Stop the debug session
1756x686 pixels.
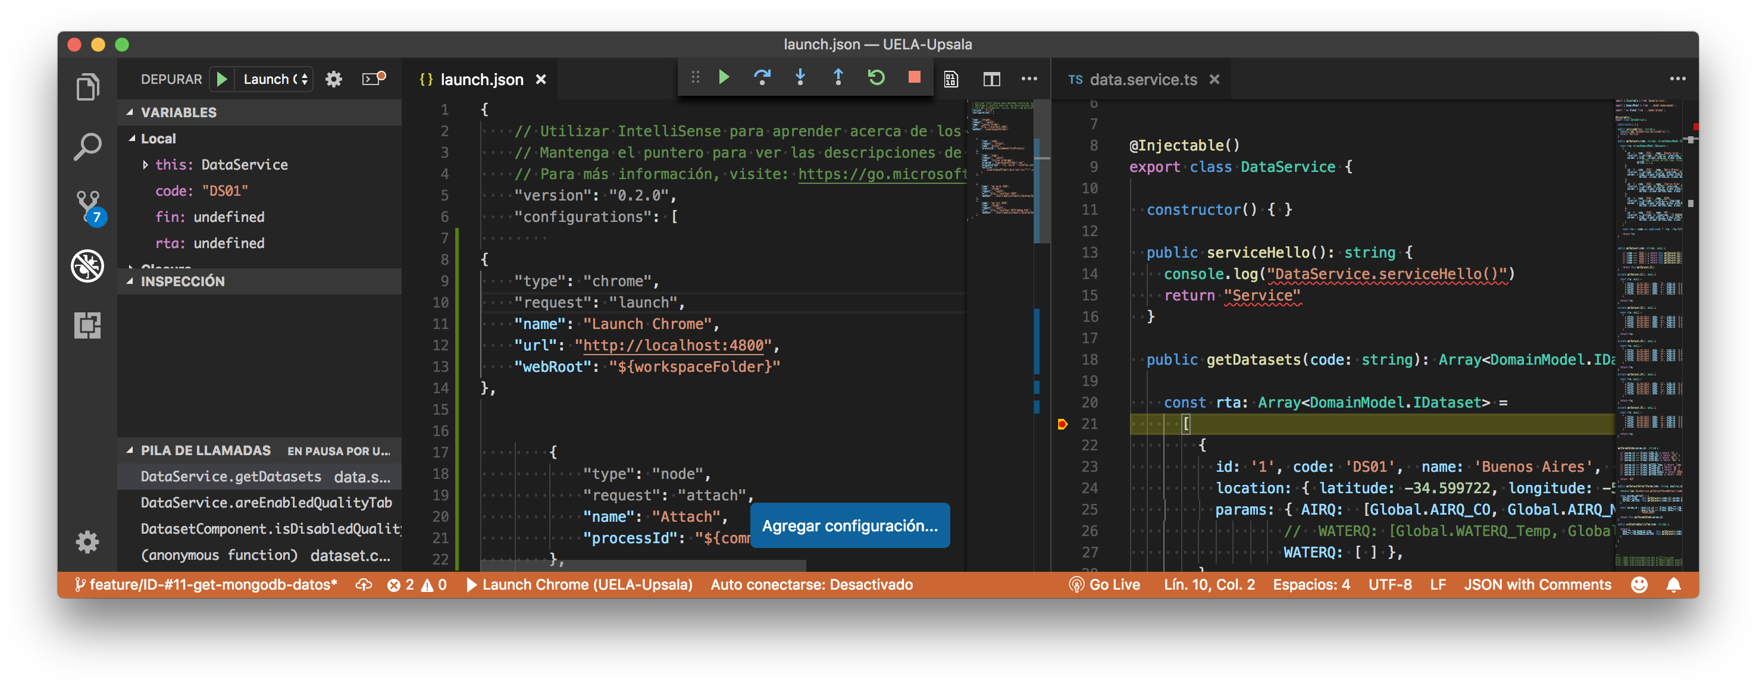pos(915,77)
